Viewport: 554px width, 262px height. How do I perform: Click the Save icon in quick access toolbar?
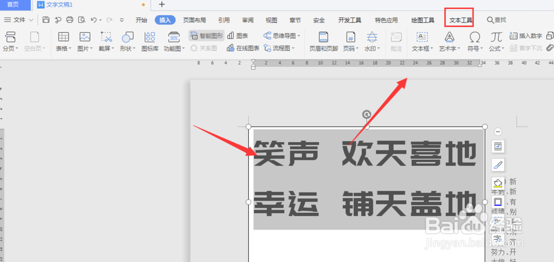[x=46, y=20]
